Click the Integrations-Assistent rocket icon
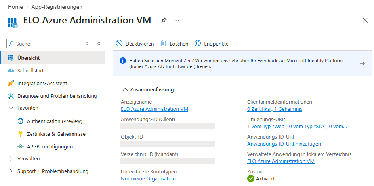Screen dimensions: 374x186 point(11,84)
